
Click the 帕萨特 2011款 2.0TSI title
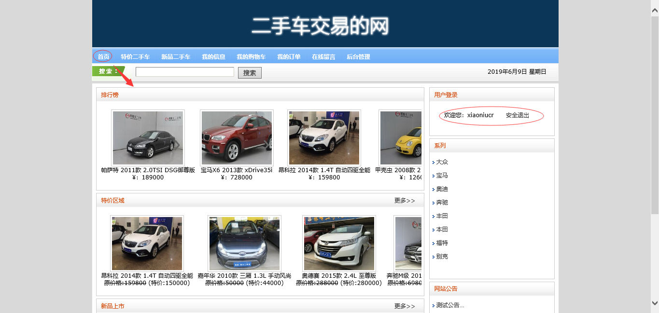pos(148,170)
